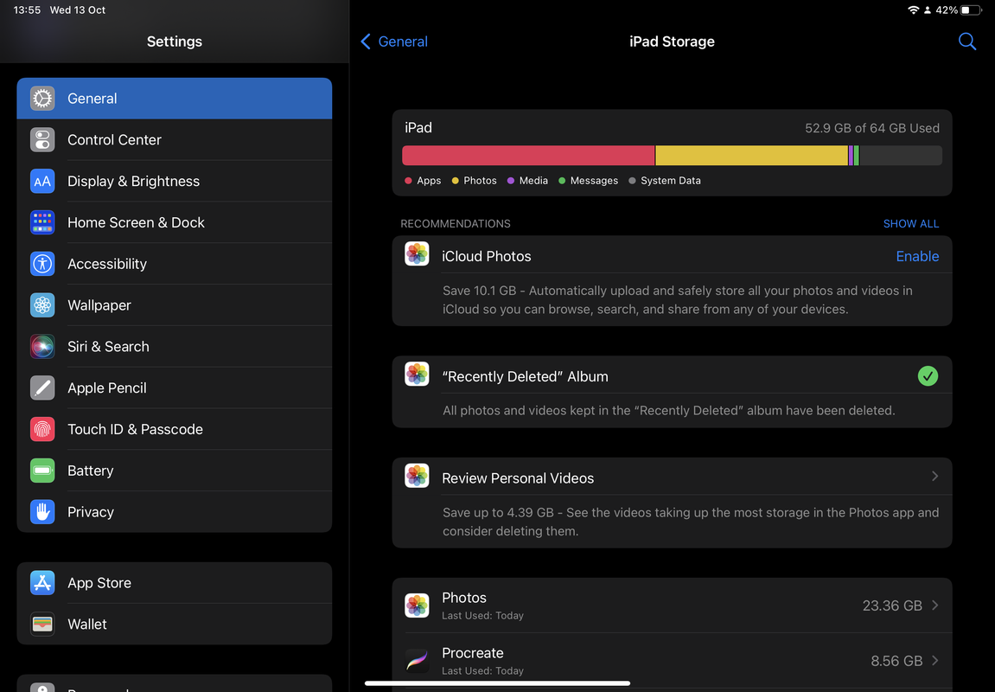Open Apple Pencil settings row

click(175, 388)
